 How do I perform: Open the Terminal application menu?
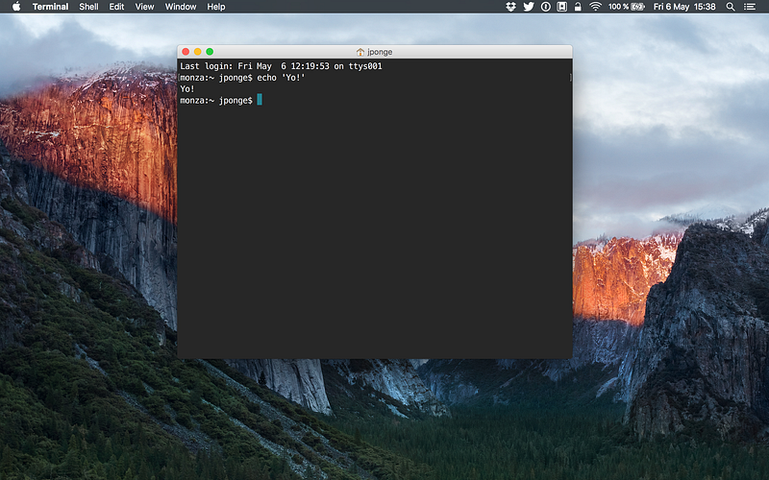(50, 7)
